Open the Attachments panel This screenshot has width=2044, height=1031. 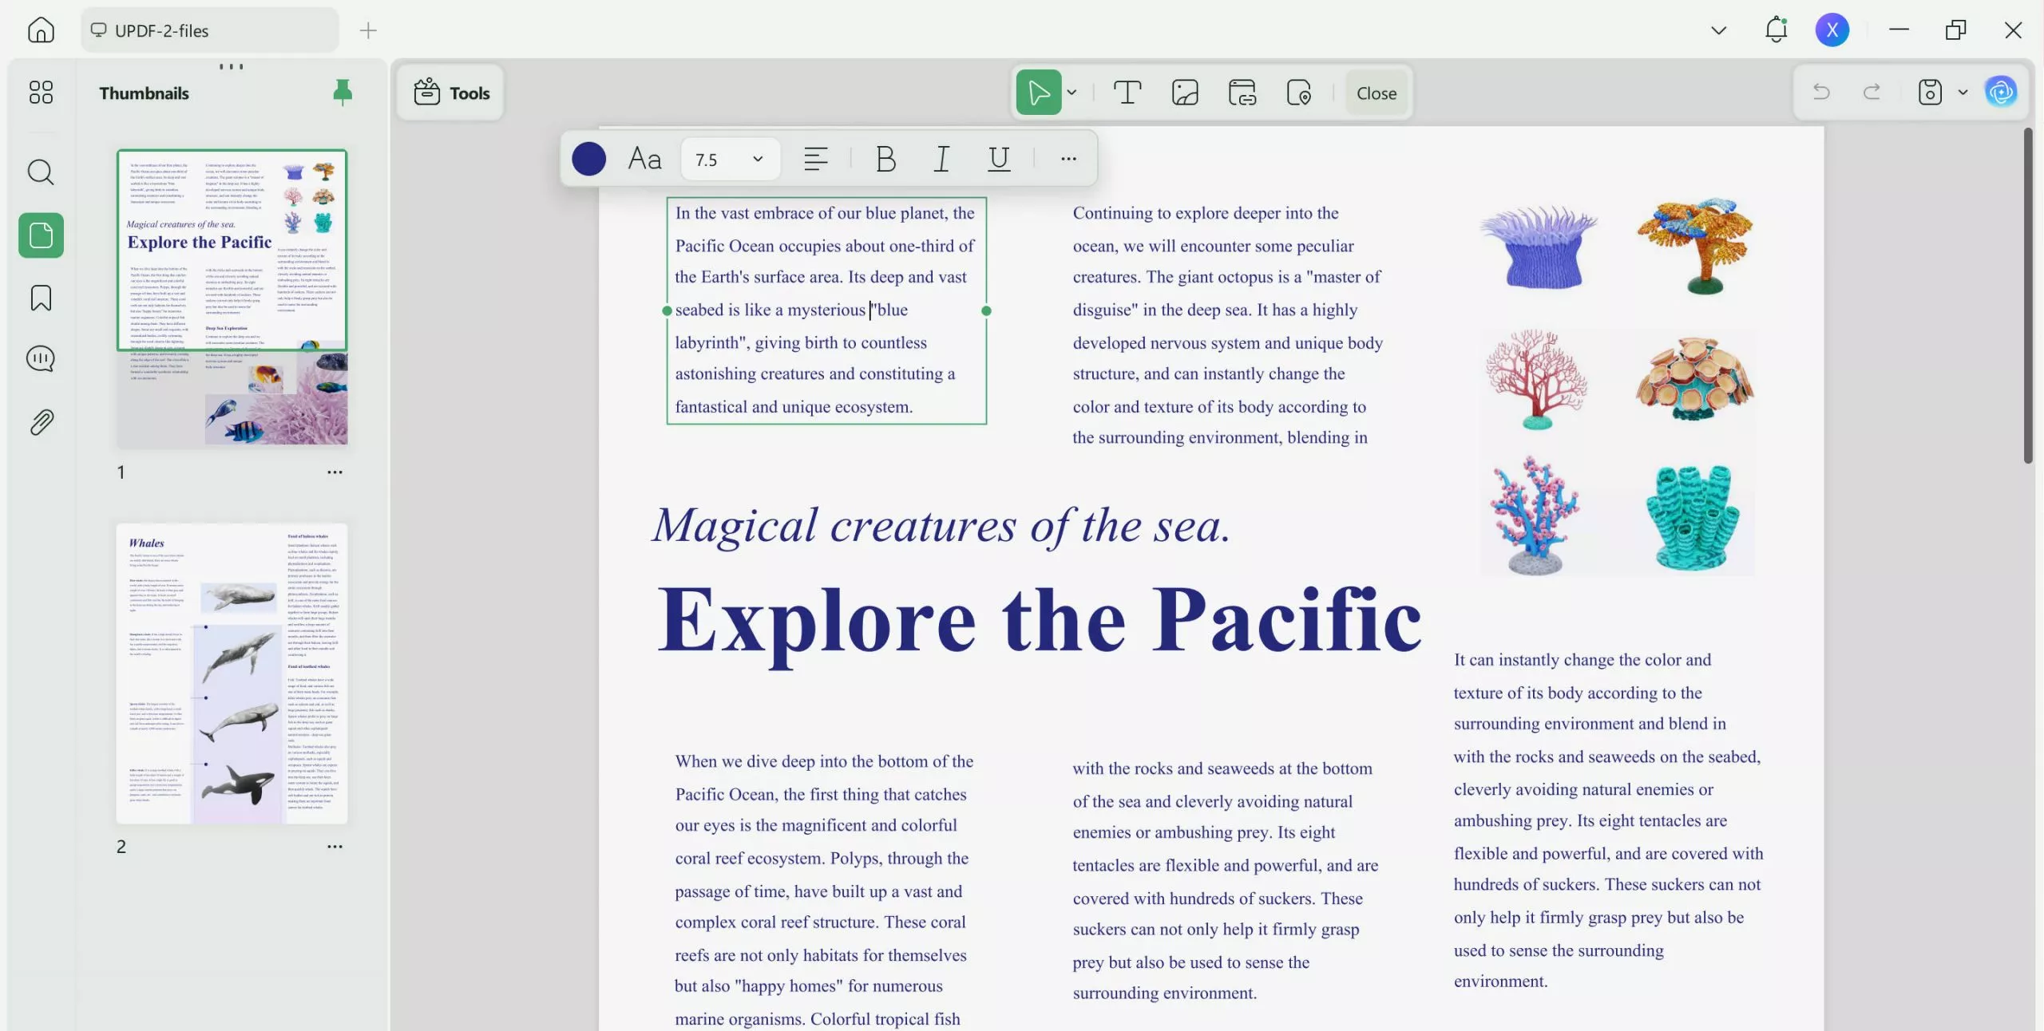[x=40, y=421]
